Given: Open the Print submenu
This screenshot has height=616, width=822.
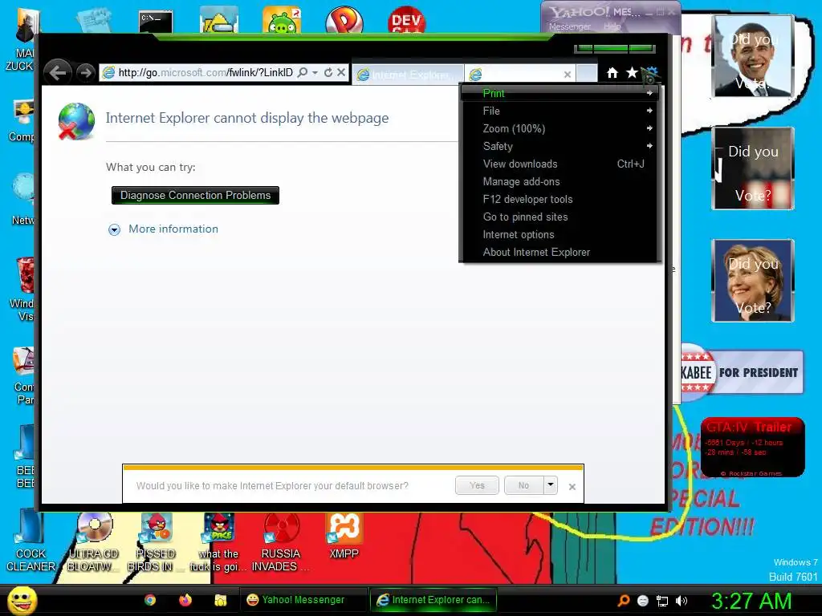Looking at the screenshot, I should (x=560, y=93).
